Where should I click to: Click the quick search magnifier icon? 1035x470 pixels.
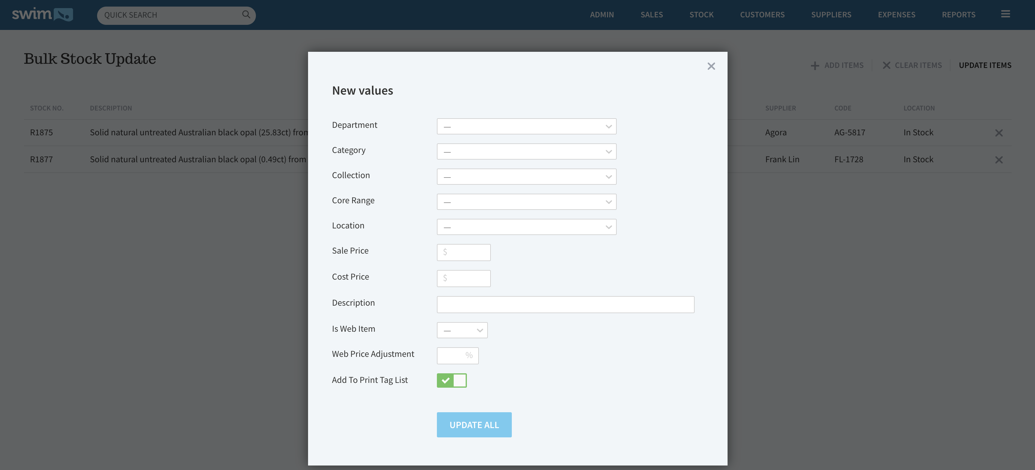point(246,14)
